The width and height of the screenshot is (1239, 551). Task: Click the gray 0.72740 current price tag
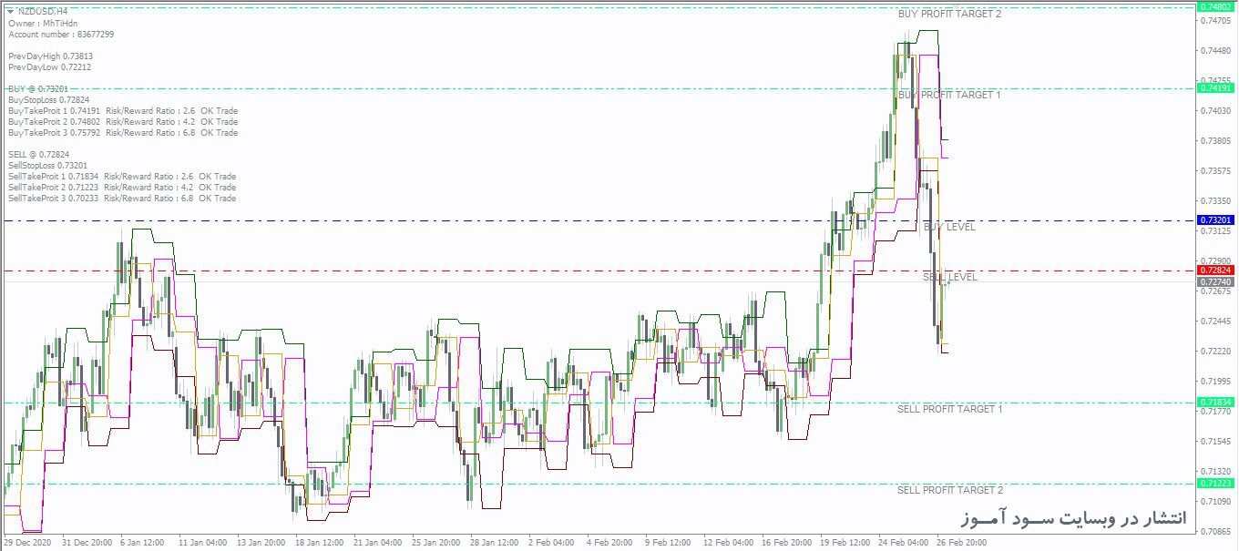click(1216, 282)
